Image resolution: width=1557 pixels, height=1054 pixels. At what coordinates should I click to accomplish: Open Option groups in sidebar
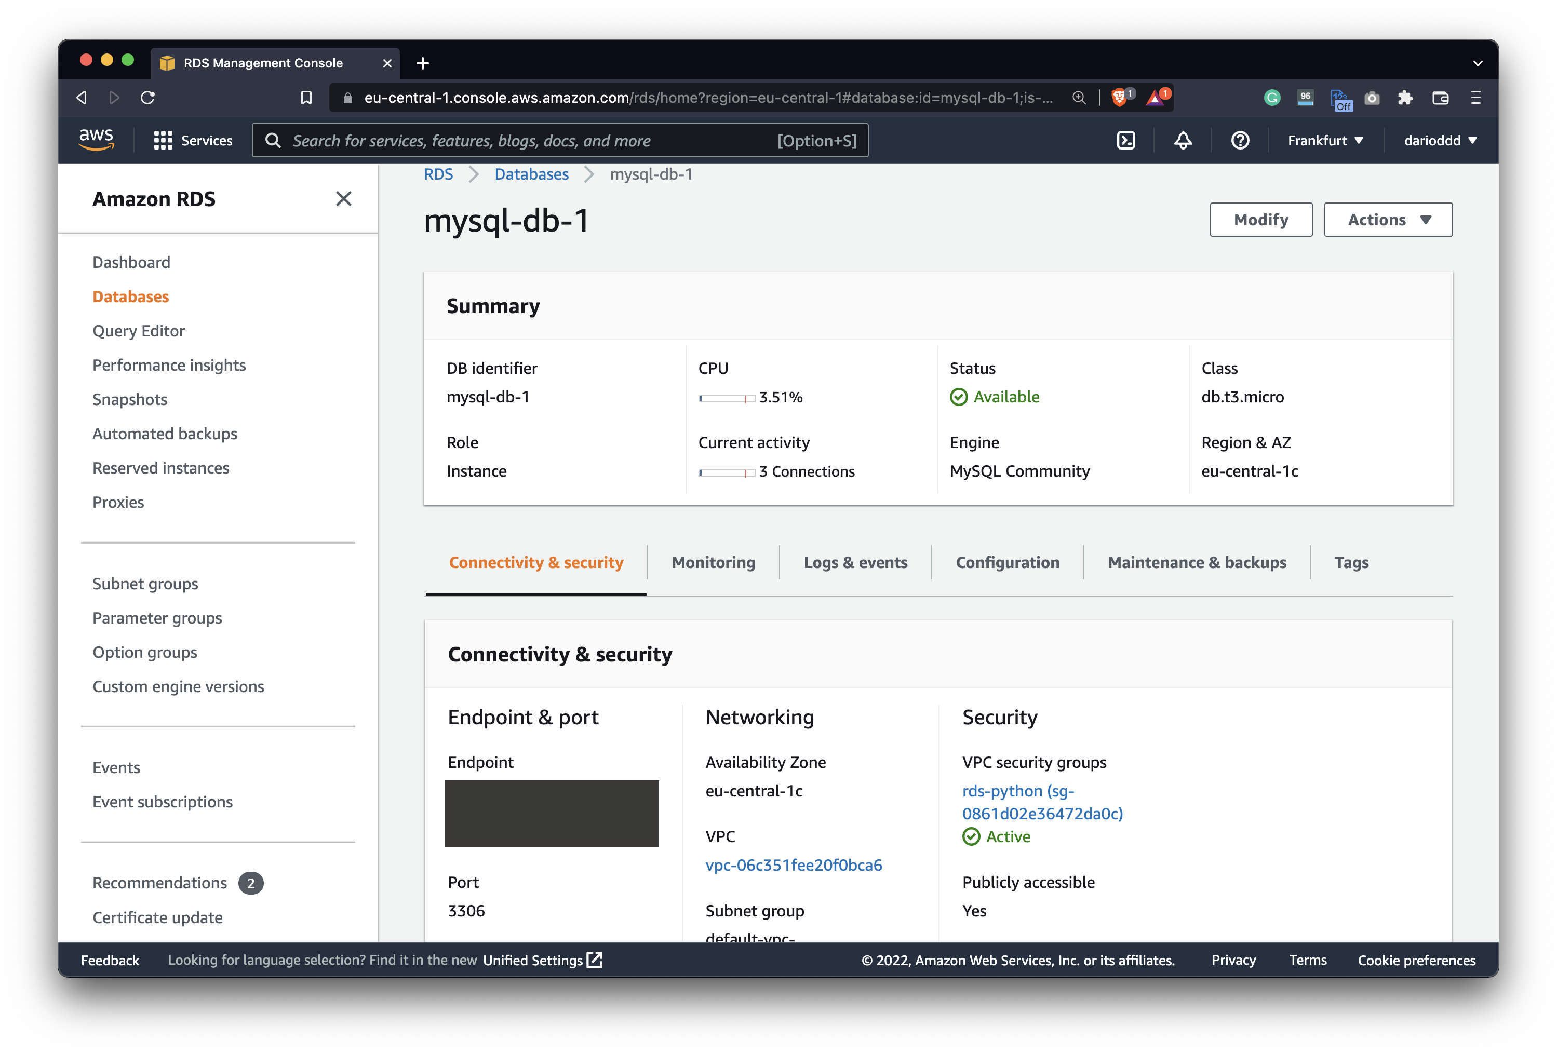[145, 652]
